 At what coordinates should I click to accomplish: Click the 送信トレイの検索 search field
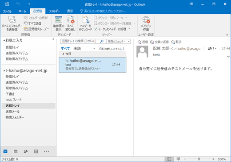[x=80, y=41]
